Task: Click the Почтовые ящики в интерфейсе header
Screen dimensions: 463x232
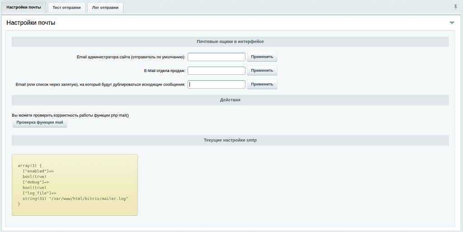Action: (230, 41)
